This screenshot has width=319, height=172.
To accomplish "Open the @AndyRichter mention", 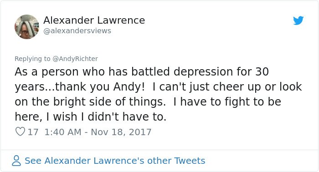I will point(75,59).
